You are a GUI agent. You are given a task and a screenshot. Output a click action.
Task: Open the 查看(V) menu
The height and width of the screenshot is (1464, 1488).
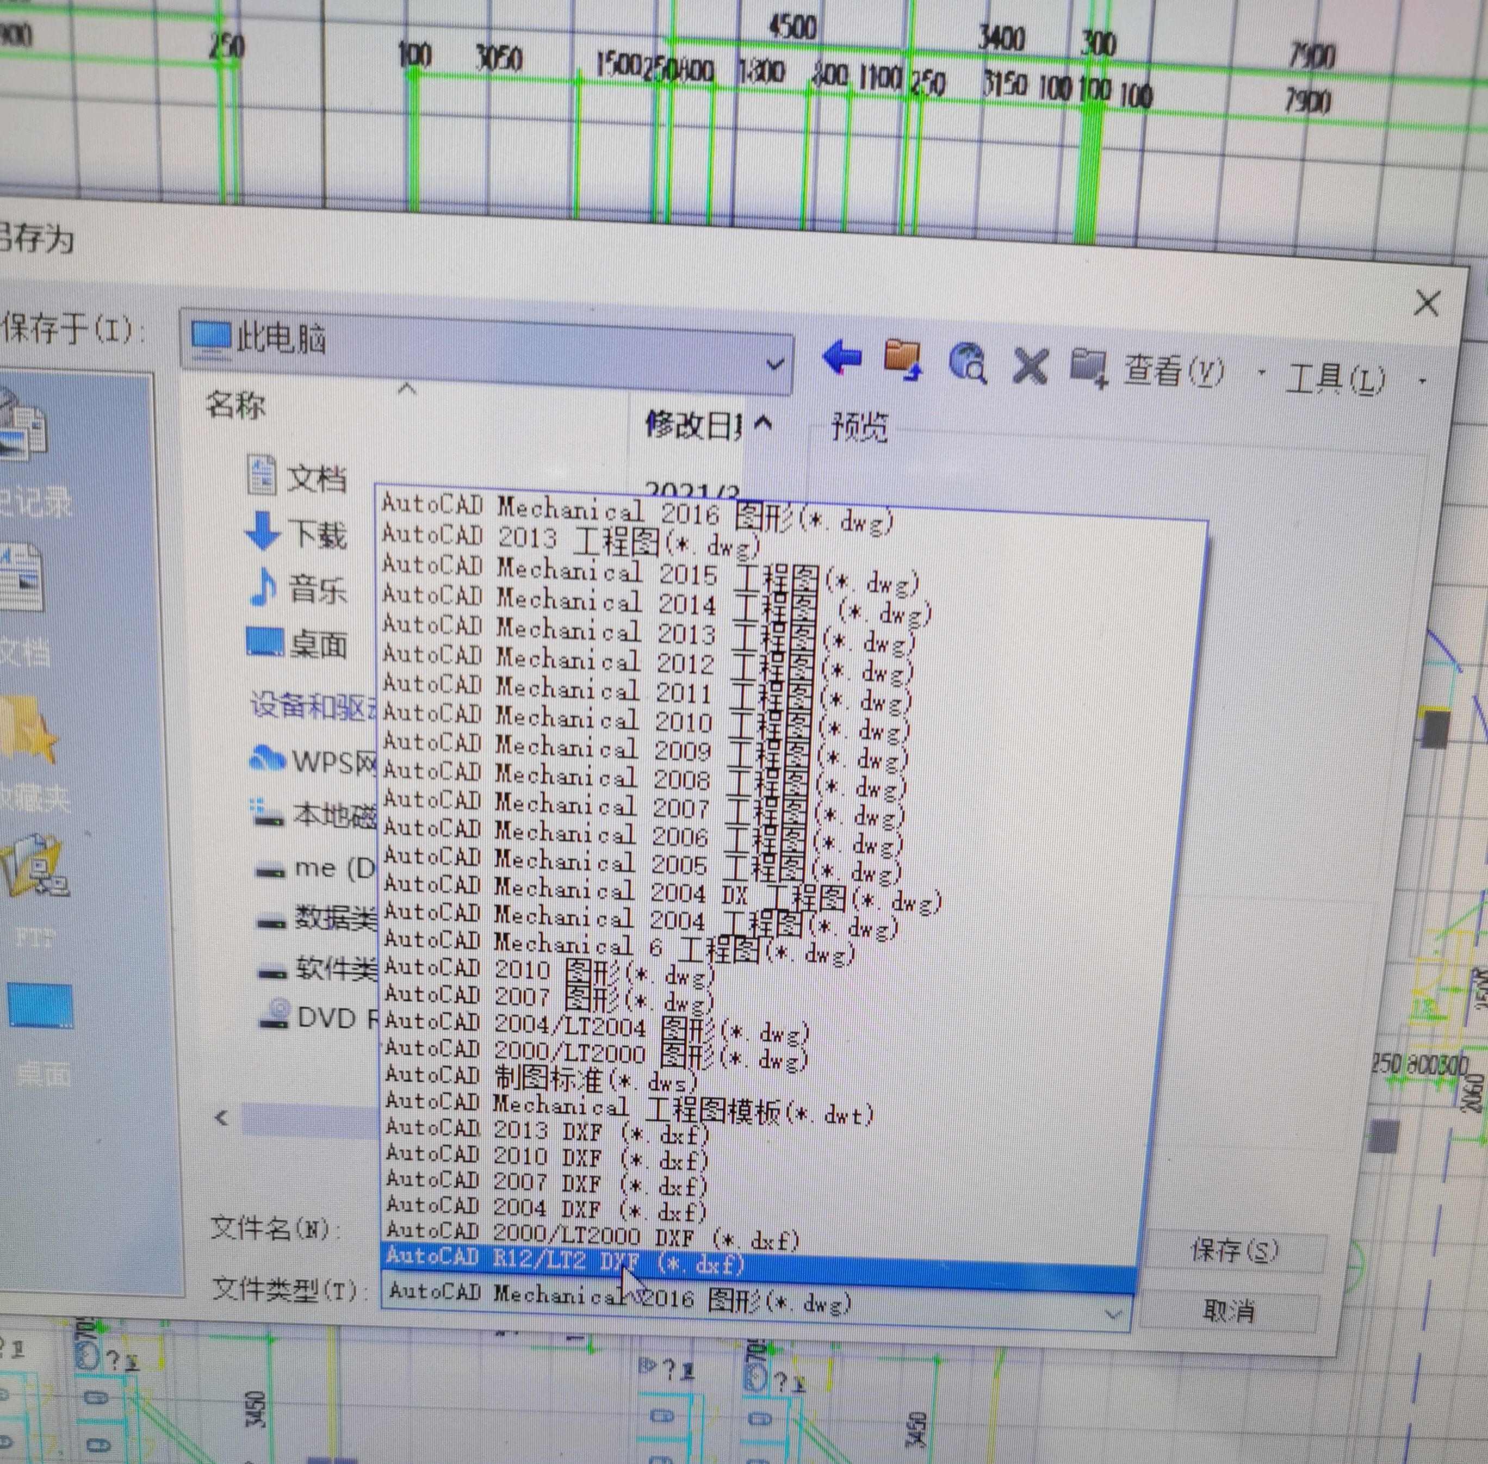click(1175, 372)
